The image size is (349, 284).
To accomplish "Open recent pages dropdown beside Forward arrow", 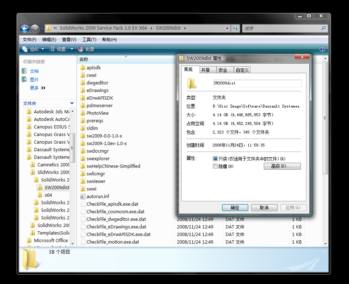I will point(42,29).
